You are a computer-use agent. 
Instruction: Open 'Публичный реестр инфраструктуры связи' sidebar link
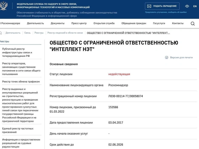coord(17,52)
